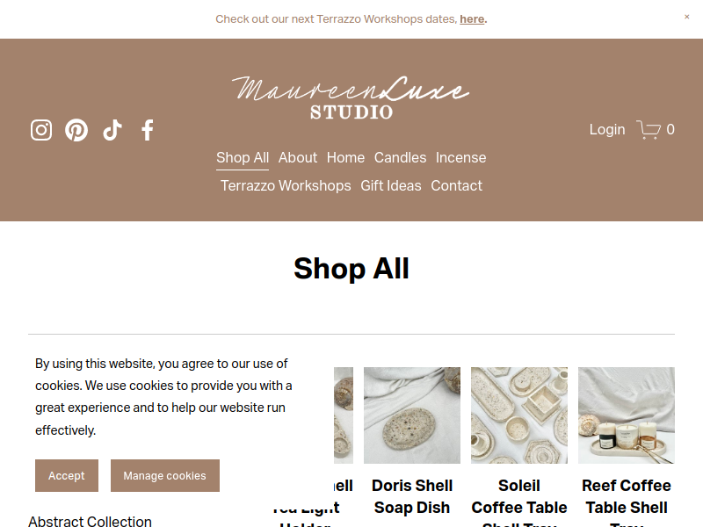Open the Pinterest icon link
Viewport: 703px width, 527px height.
click(x=76, y=130)
